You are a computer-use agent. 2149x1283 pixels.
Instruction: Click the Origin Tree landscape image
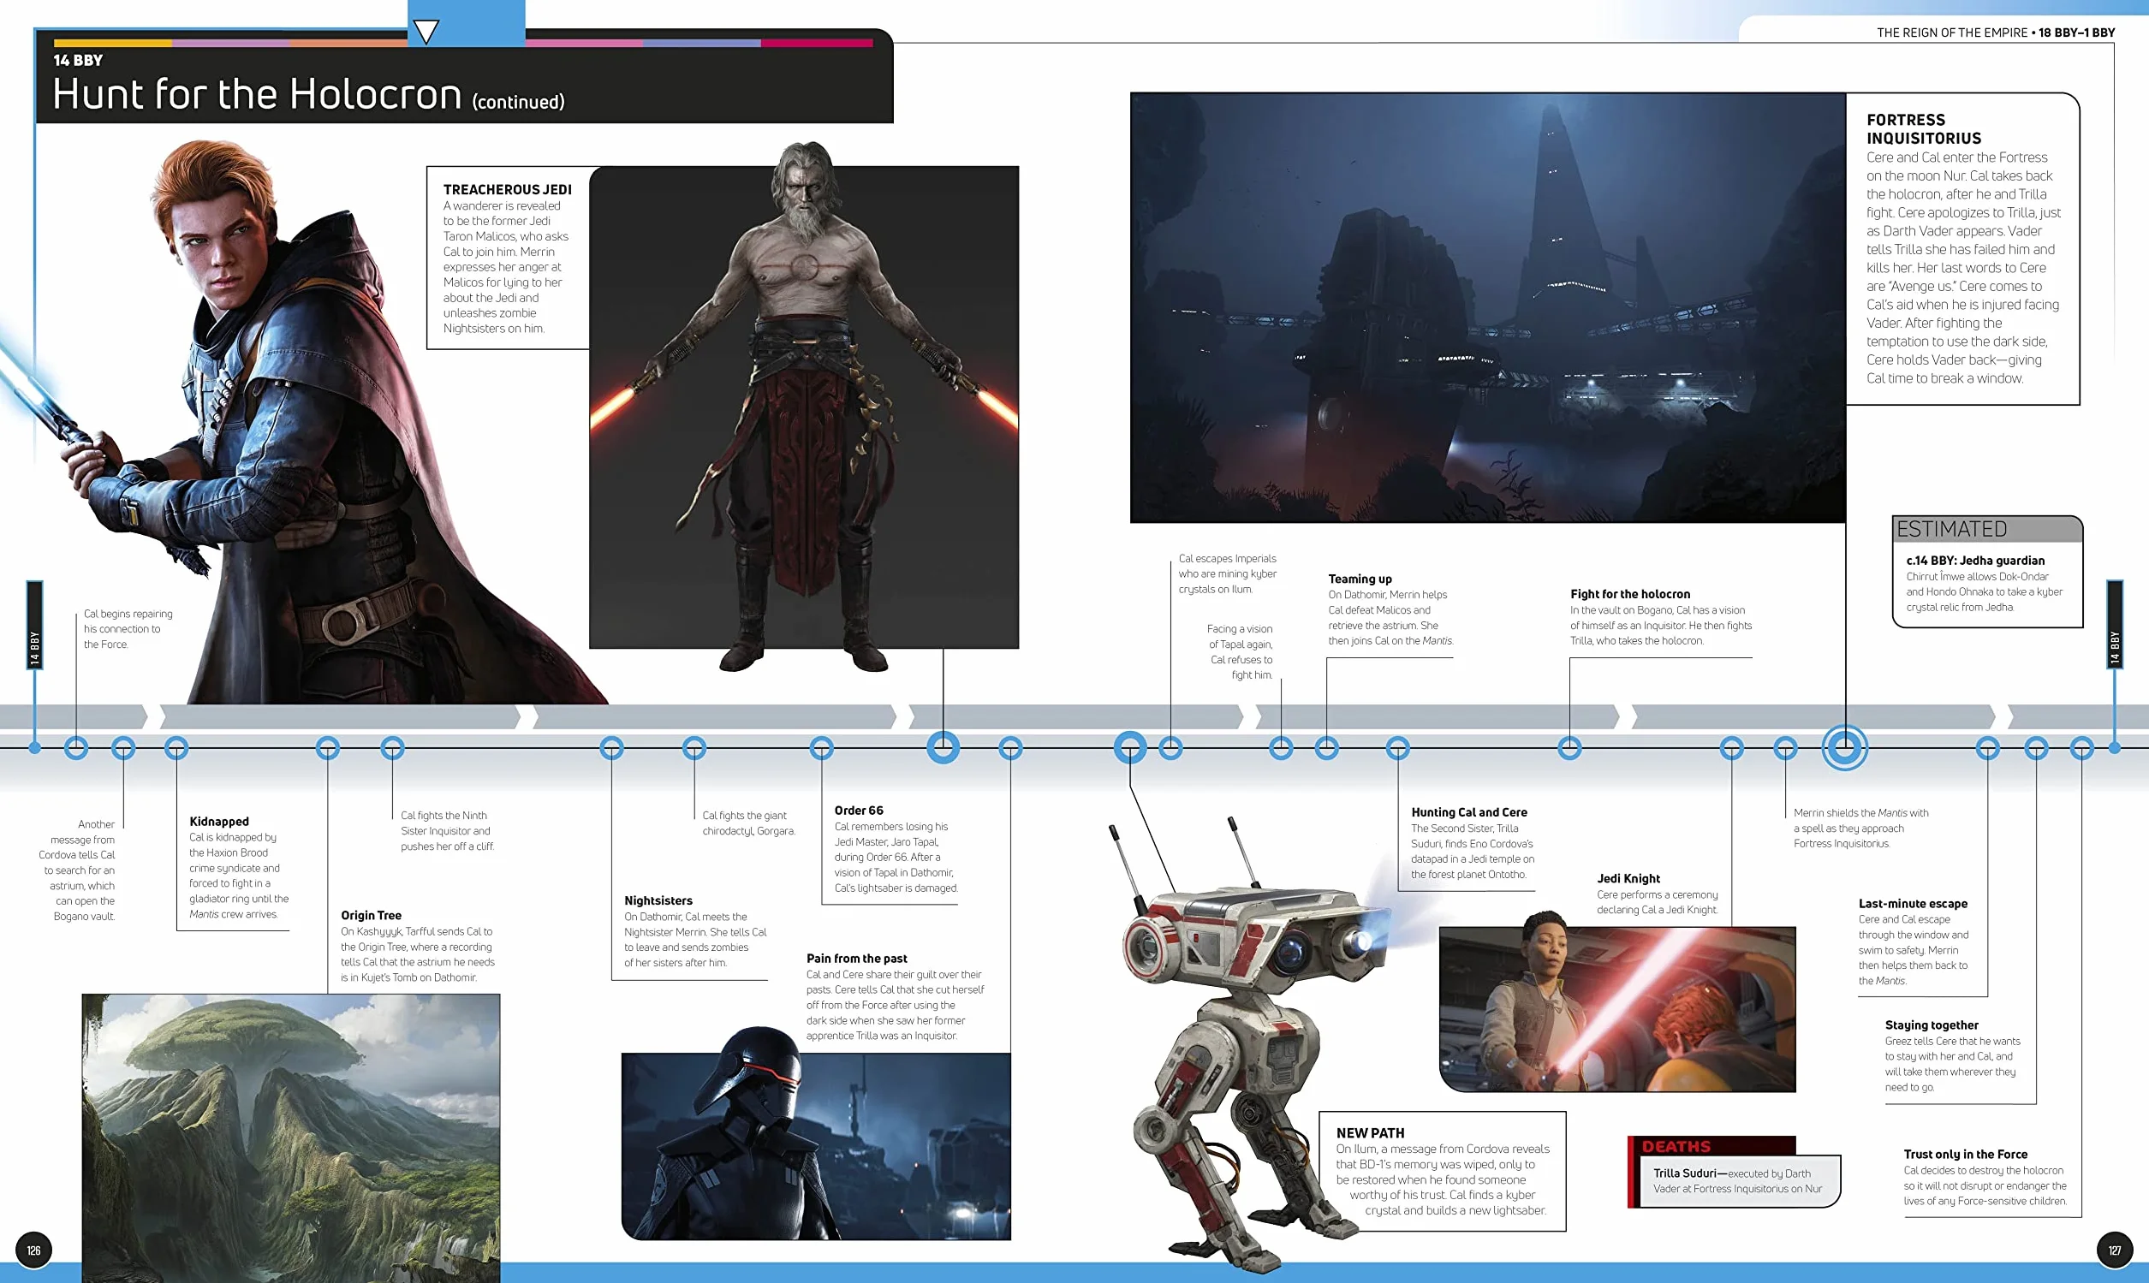(290, 1137)
